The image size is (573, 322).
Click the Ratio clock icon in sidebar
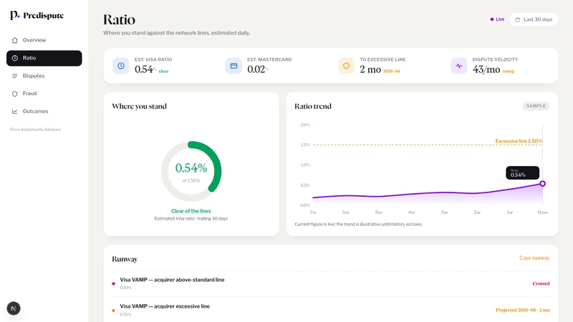tap(14, 58)
